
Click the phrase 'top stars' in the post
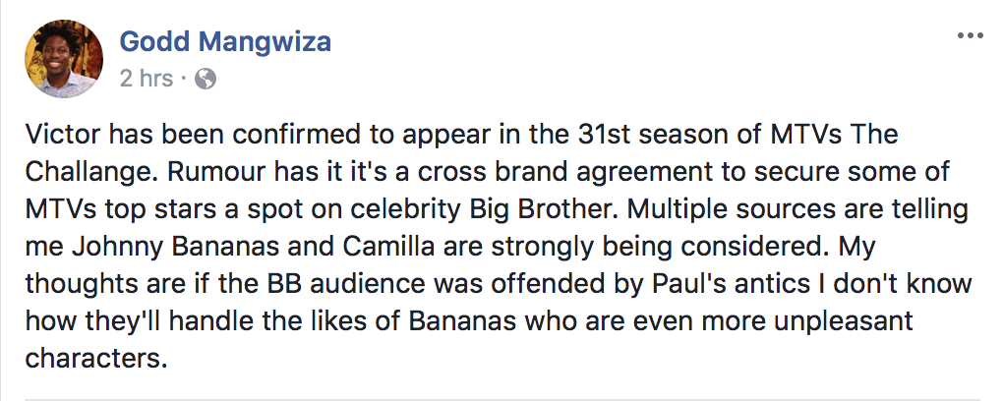point(147,209)
